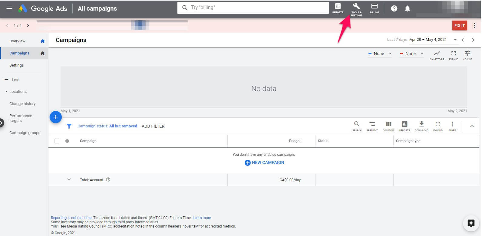This screenshot has height=236, width=482.
Task: Collapse the chart with up chevron
Action: point(472,126)
